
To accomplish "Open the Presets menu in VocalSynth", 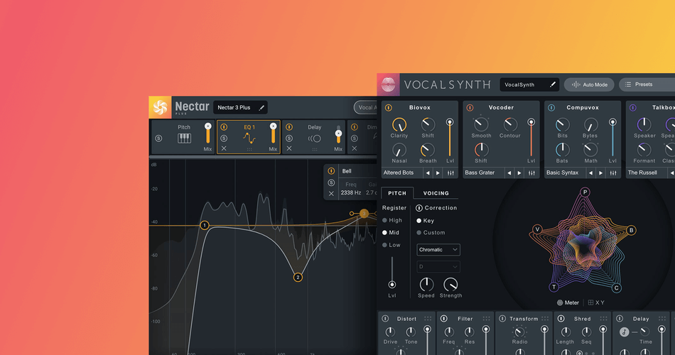I will coord(645,84).
